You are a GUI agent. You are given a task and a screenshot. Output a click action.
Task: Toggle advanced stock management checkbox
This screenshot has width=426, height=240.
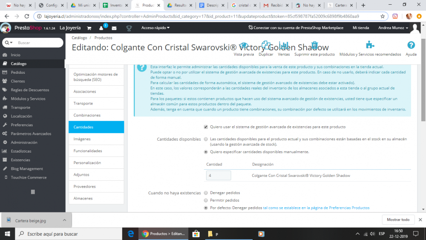coord(206,127)
